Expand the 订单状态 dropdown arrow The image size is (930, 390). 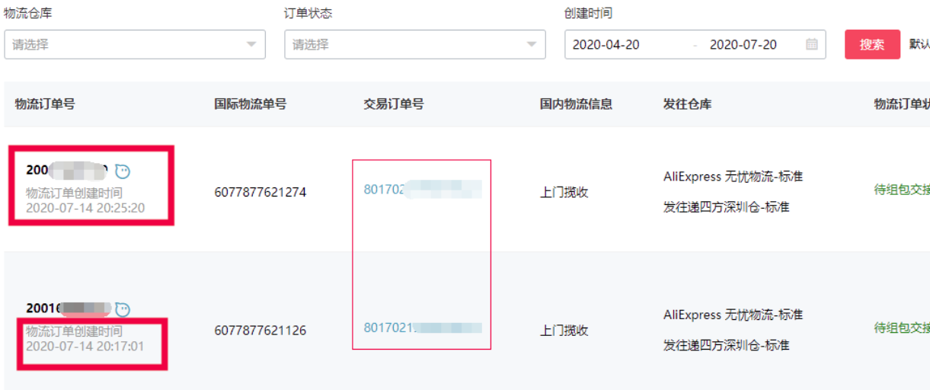[x=532, y=44]
